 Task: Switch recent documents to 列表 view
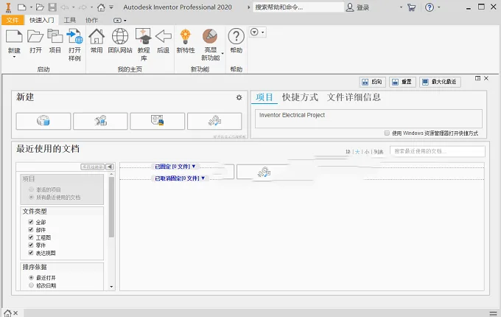coord(378,152)
